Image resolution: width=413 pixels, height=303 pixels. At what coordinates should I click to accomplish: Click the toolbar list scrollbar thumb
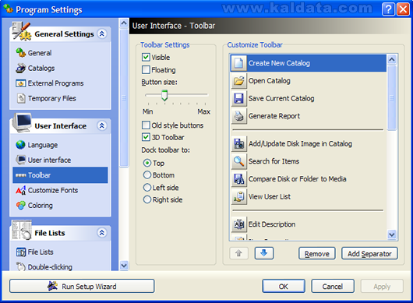point(392,97)
